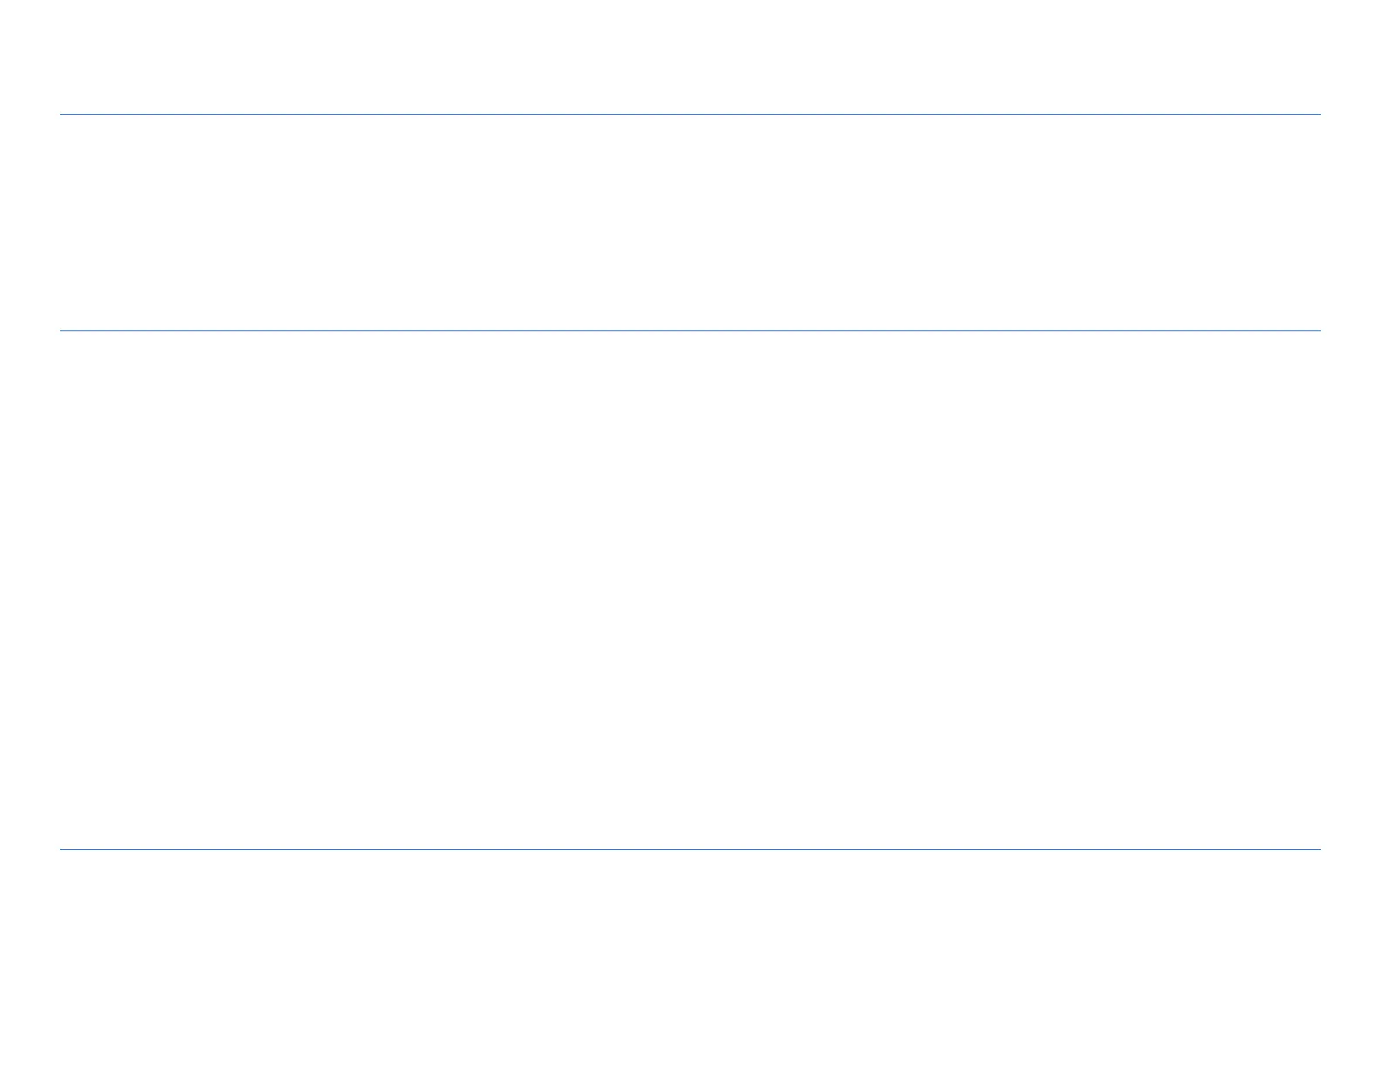This screenshot has height=1067, width=1381.
Task: Select the left end of the bottom divider
Action: click(x=61, y=849)
